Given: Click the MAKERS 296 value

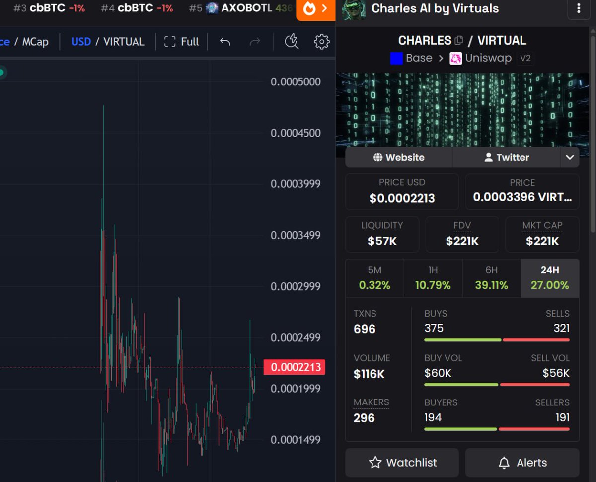Looking at the screenshot, I should pos(364,418).
